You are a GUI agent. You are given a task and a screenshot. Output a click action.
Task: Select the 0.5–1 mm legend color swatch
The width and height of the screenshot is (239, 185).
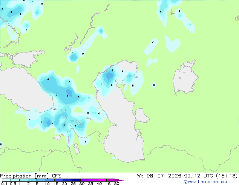click(x=15, y=180)
